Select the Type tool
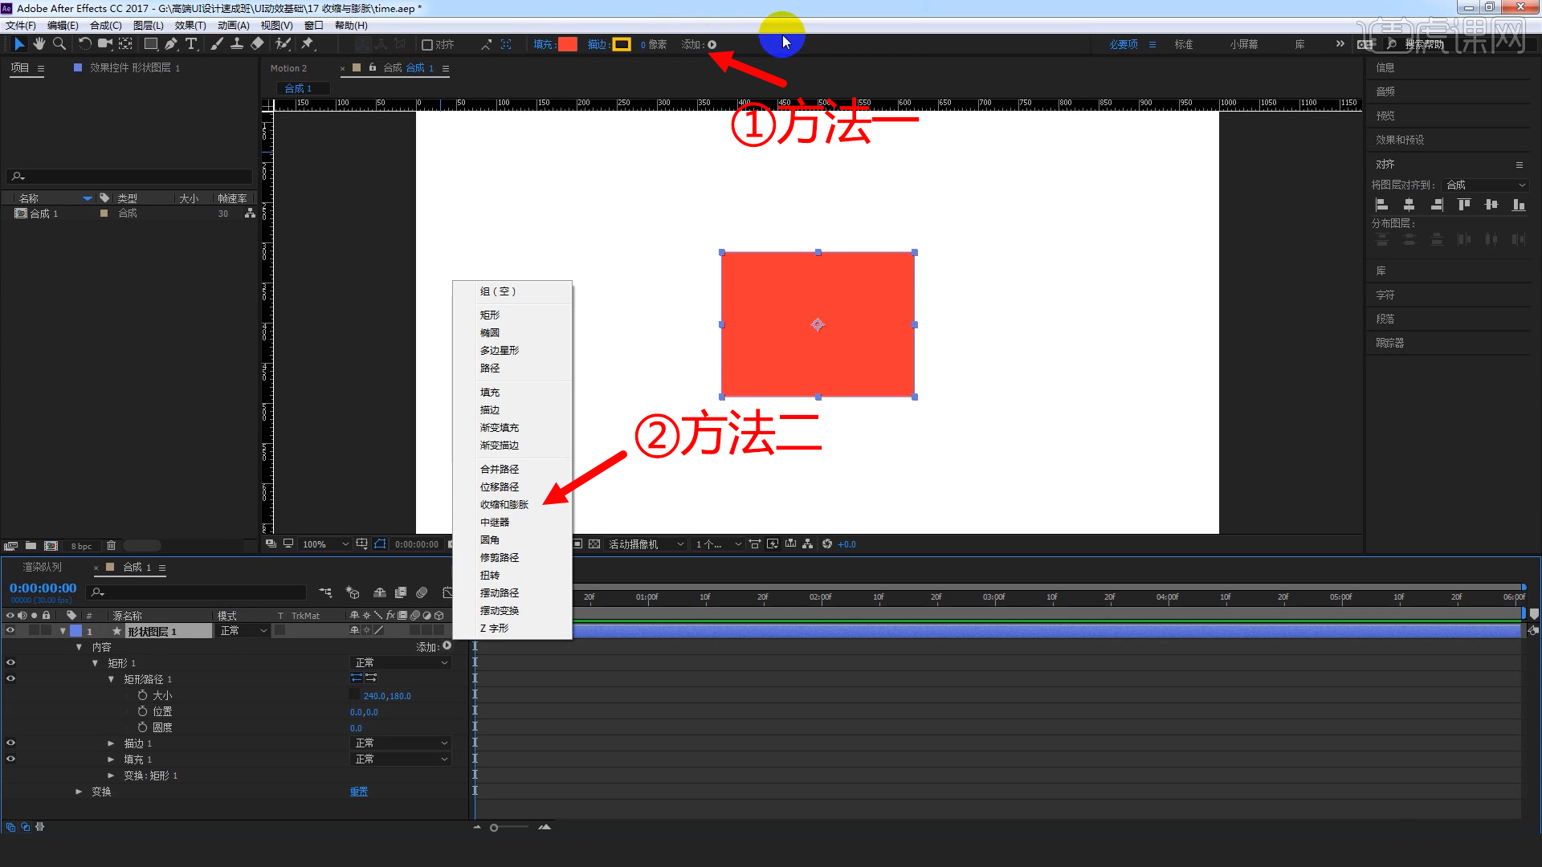This screenshot has height=867, width=1542. click(x=191, y=44)
